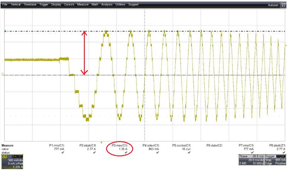
Task: Open the Timebase menu
Action: pyautogui.click(x=30, y=4)
